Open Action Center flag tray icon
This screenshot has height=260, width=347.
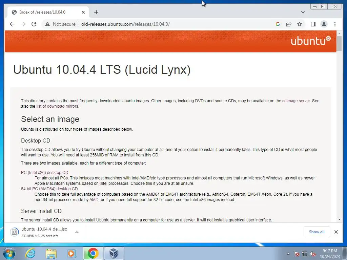296,254
